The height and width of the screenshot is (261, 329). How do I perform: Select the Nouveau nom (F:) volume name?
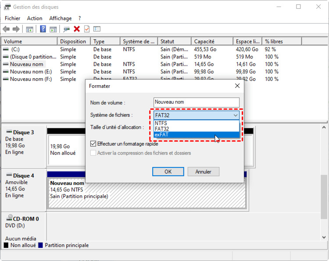31,79
